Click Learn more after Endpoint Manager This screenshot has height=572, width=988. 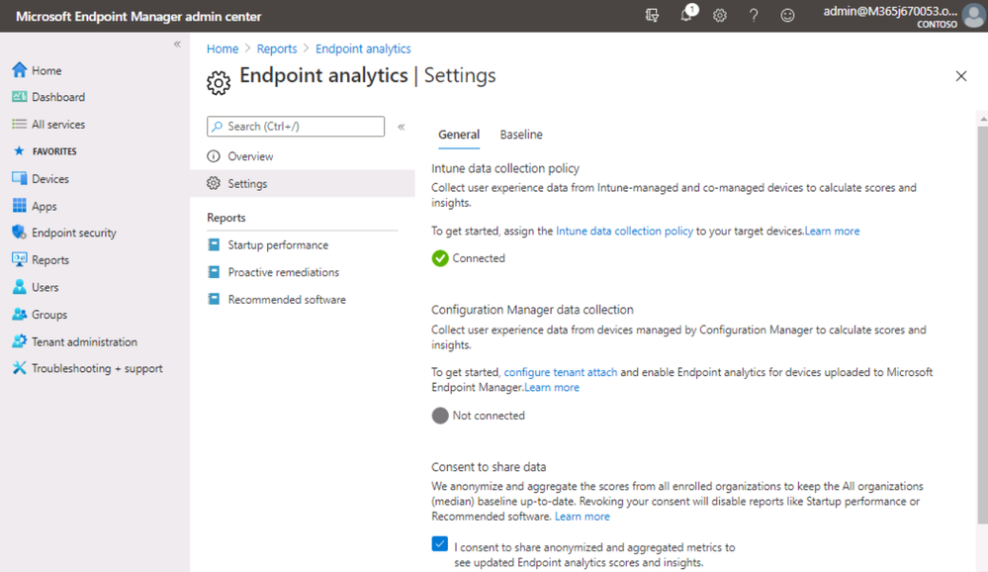tap(551, 387)
